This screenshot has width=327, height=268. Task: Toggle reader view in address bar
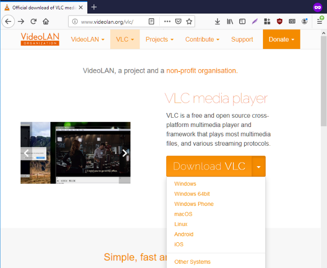[151, 21]
